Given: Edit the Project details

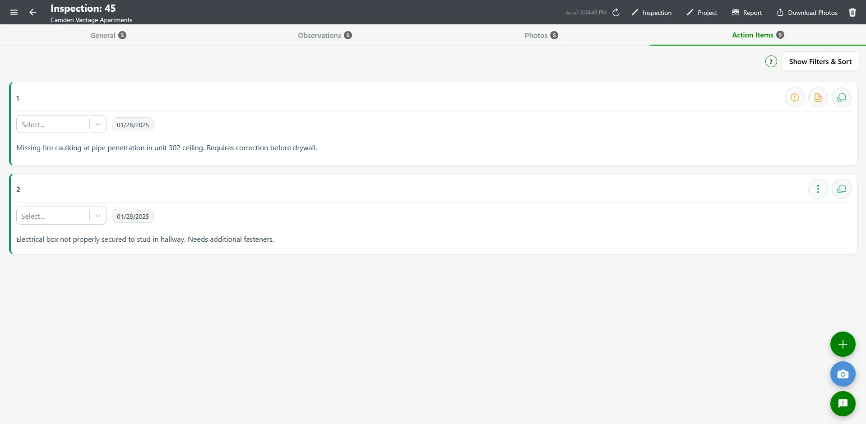Looking at the screenshot, I should pyautogui.click(x=702, y=13).
